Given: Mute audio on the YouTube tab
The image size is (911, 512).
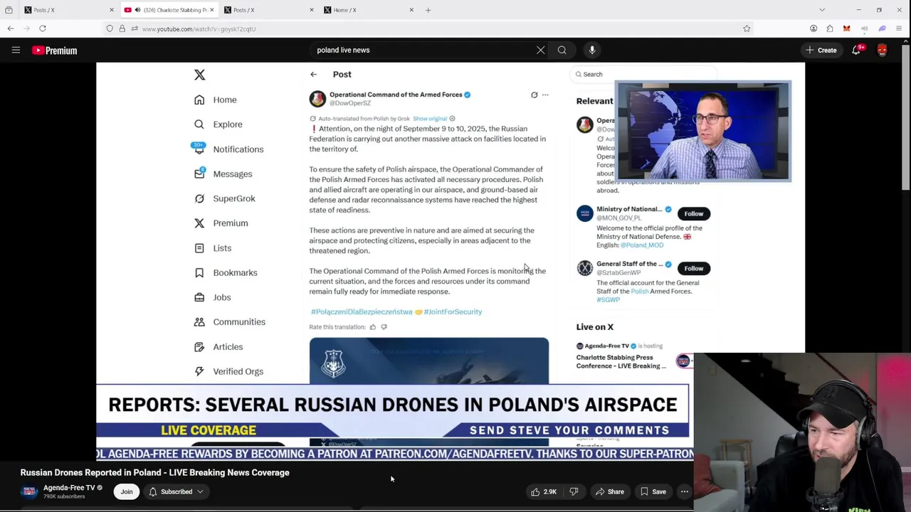Looking at the screenshot, I should pos(137,10).
